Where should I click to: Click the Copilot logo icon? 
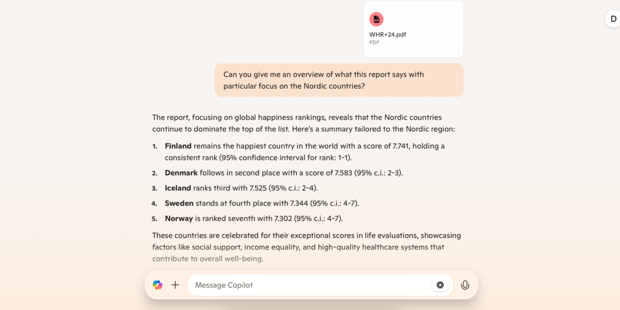(x=158, y=285)
